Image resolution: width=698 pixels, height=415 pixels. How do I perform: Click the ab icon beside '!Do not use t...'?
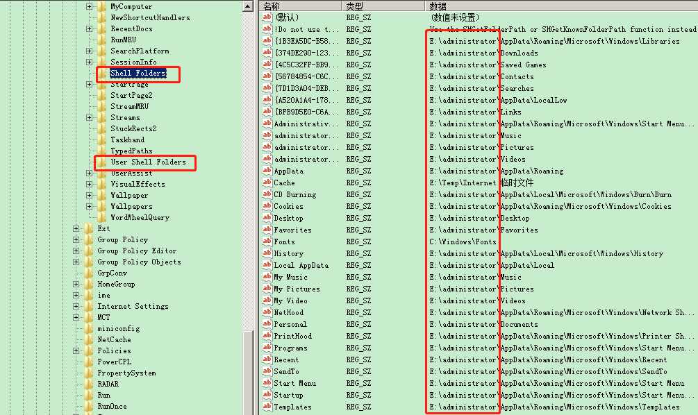267,29
